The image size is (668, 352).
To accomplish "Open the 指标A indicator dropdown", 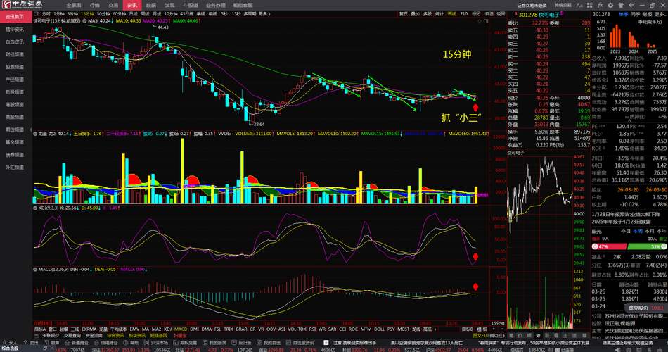I will [39, 329].
